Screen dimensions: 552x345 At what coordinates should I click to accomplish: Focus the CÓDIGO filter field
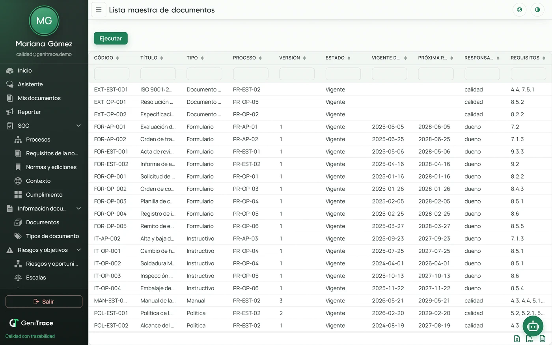click(x=112, y=74)
